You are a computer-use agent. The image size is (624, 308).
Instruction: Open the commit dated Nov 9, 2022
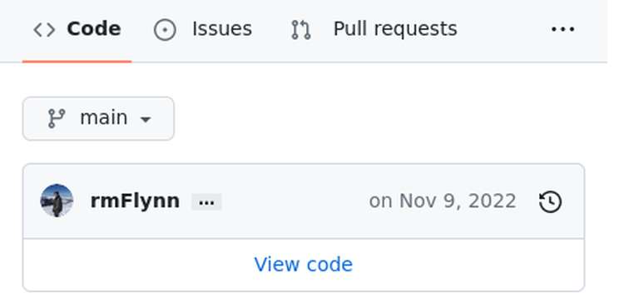(x=443, y=201)
